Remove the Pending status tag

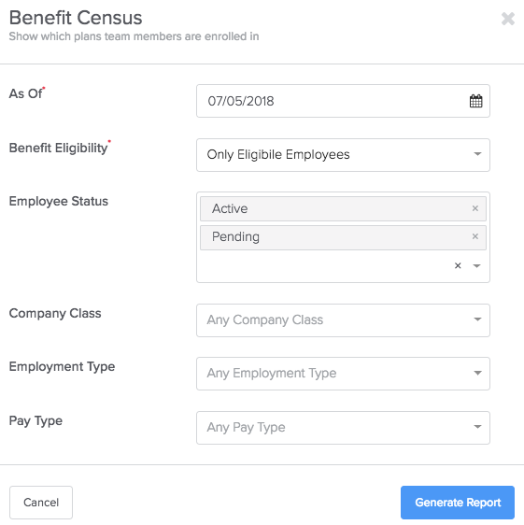pyautogui.click(x=474, y=236)
